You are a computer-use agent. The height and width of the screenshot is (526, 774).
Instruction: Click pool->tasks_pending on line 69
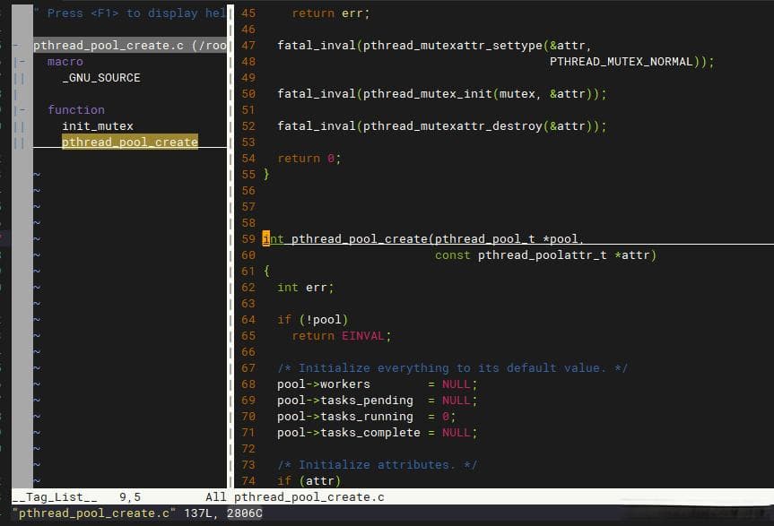345,401
